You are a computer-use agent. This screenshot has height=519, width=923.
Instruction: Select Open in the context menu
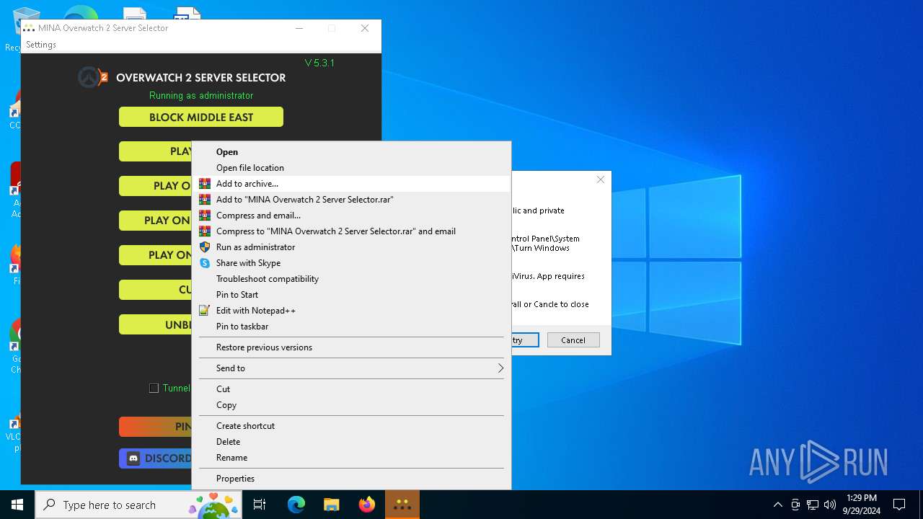tap(351, 152)
